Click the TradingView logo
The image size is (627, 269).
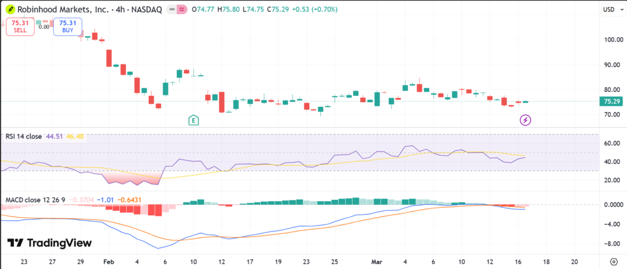(x=49, y=243)
